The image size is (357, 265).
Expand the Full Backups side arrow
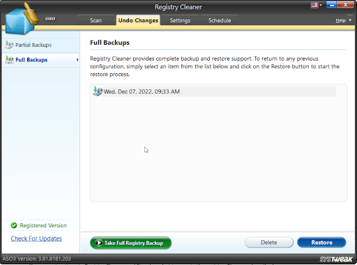coord(77,60)
